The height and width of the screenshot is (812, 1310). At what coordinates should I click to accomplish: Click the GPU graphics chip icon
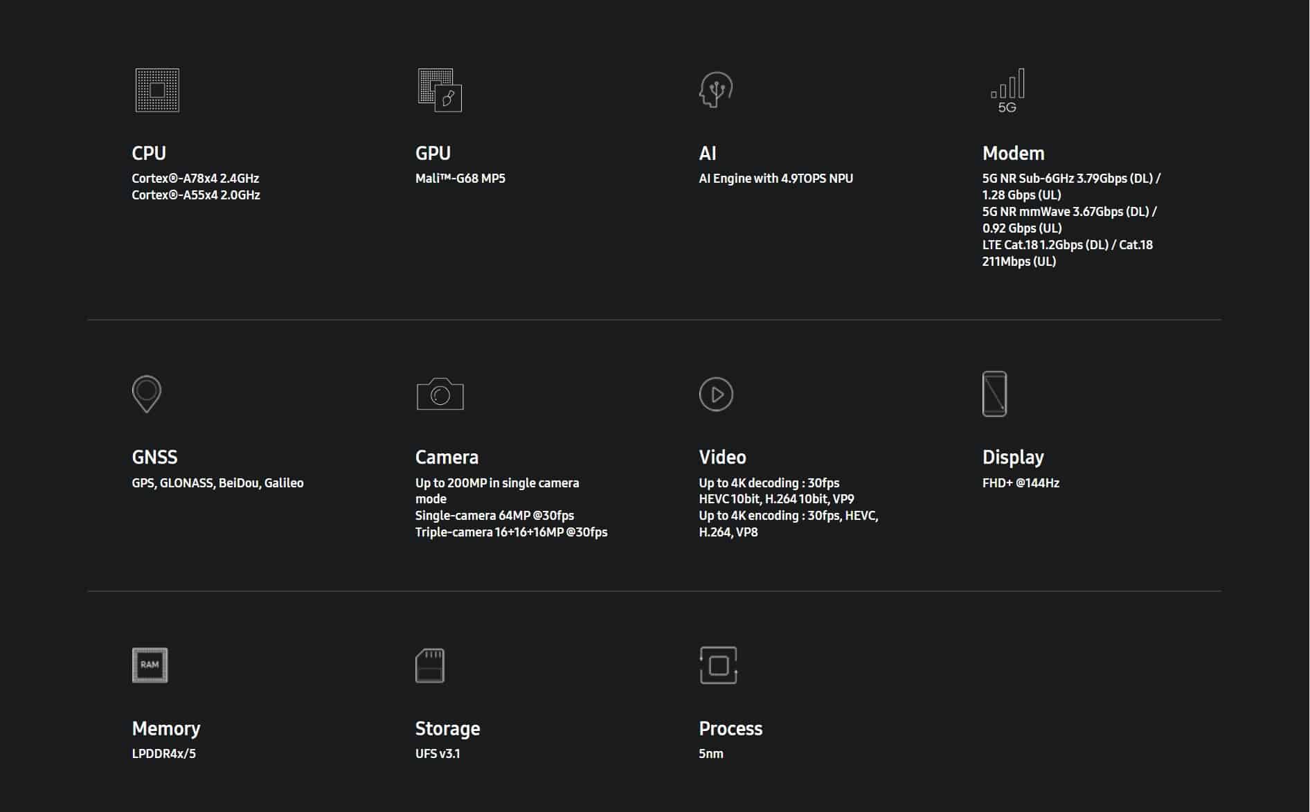point(440,90)
